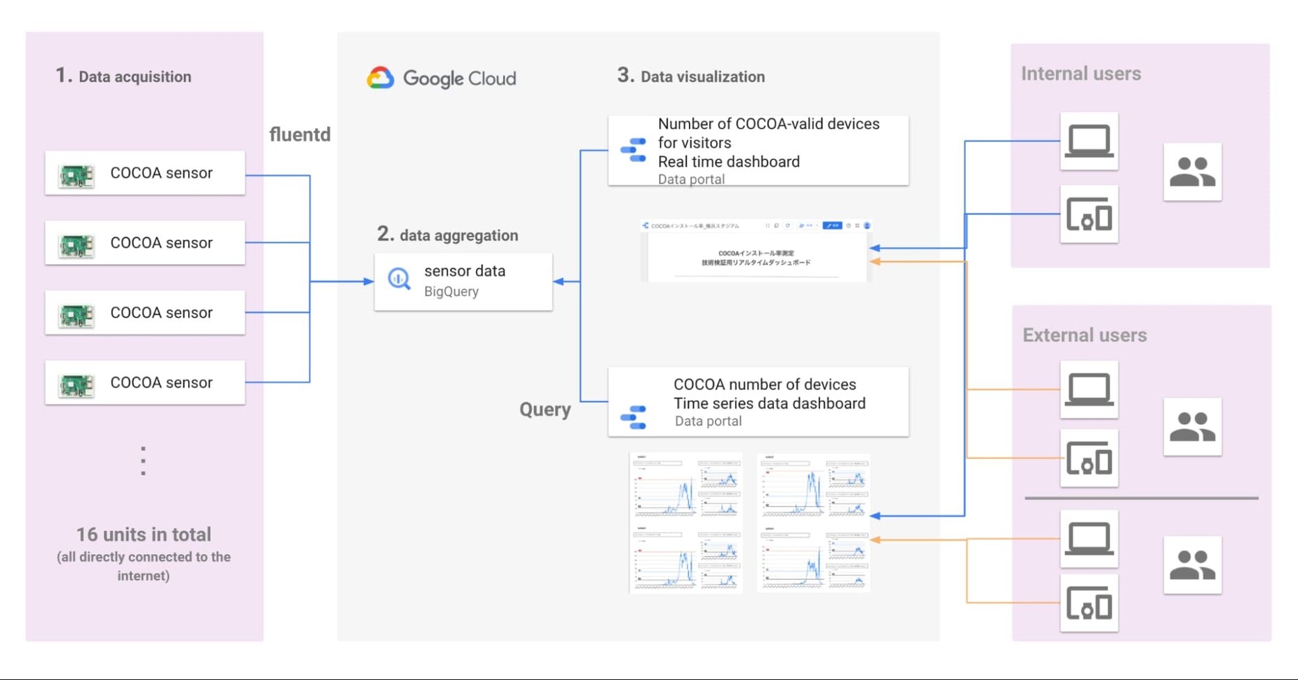This screenshot has height=680, width=1298.
Task: Click the people icon in Internal users panel
Action: (1192, 172)
